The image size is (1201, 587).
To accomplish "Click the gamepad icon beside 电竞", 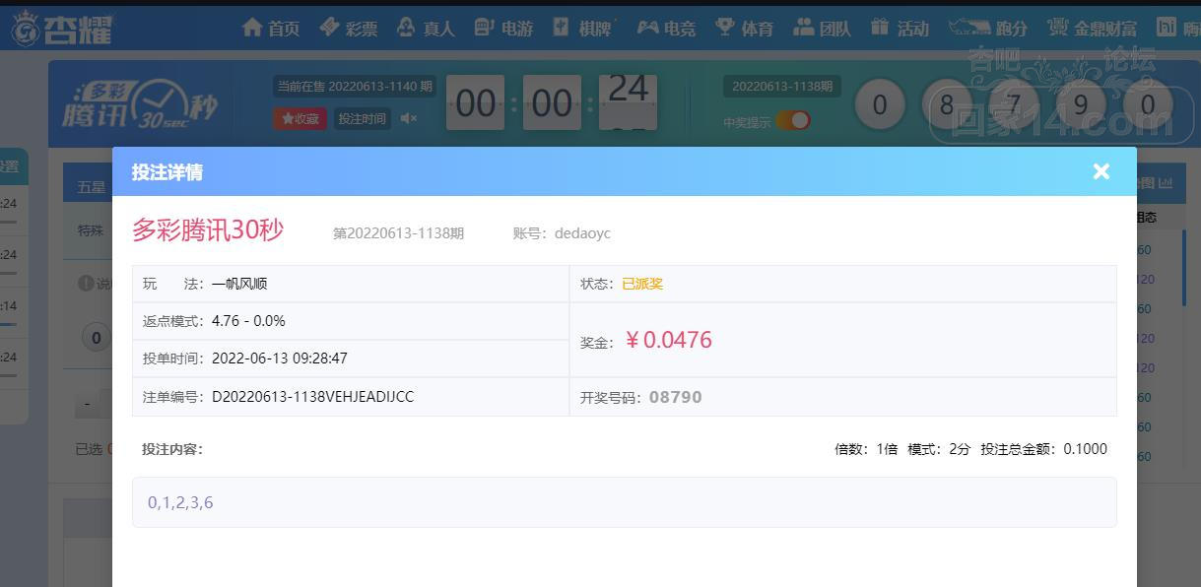I will coord(647,27).
